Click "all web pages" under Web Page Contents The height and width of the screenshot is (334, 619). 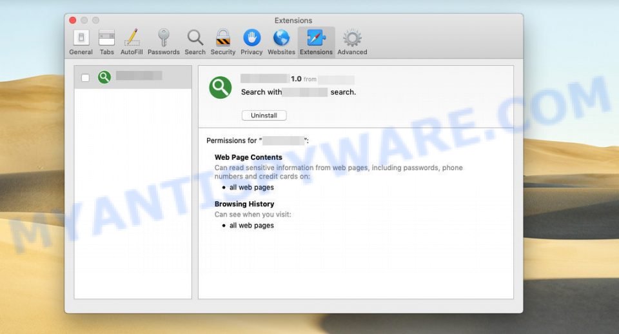(x=251, y=188)
